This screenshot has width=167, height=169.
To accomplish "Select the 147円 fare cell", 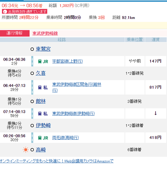I will tap(156, 61).
